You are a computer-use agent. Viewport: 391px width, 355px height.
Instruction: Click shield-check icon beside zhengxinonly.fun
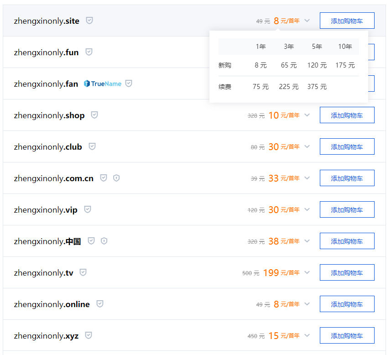(89, 52)
